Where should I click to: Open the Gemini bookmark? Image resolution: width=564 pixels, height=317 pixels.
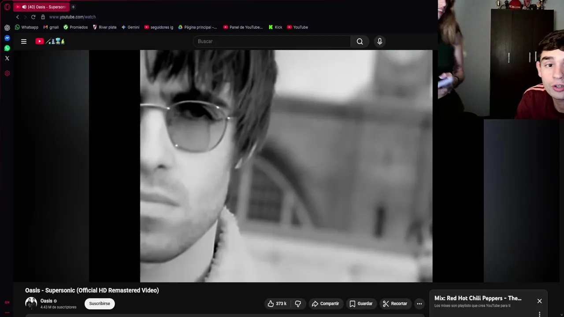point(130,27)
